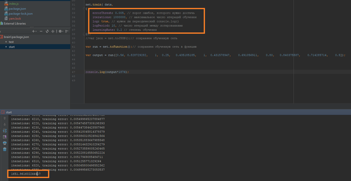Click line number 47 in gutter
The image size is (351, 181).
(x=73, y=72)
